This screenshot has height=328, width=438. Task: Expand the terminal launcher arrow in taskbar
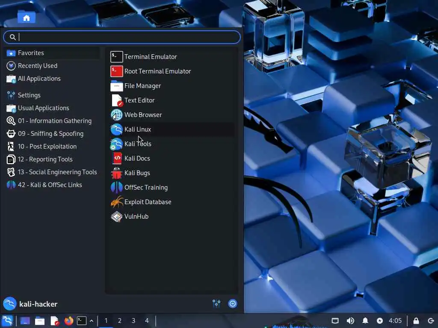tap(92, 321)
